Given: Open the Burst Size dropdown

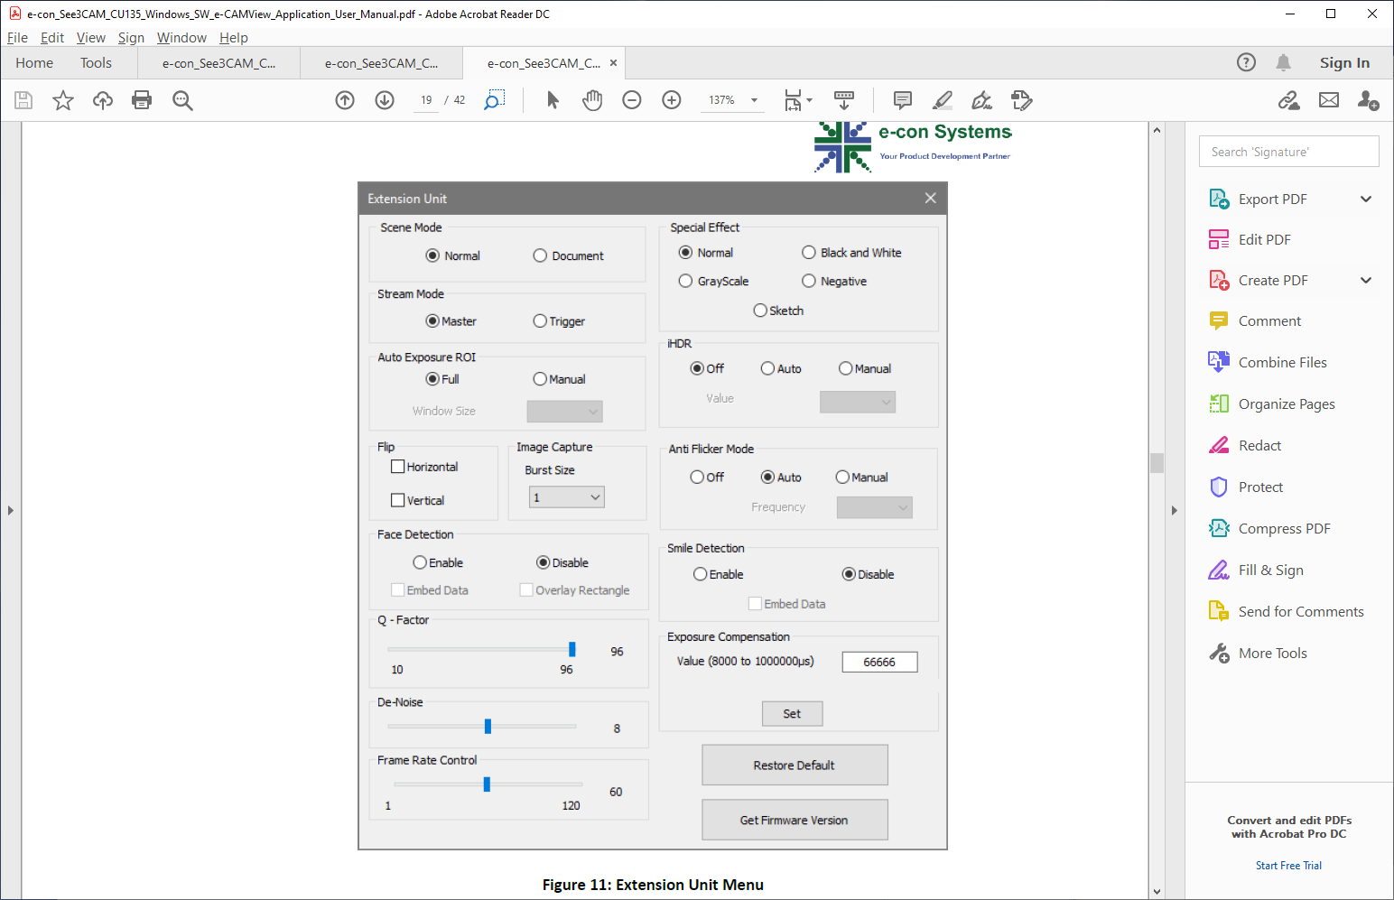Looking at the screenshot, I should (566, 497).
